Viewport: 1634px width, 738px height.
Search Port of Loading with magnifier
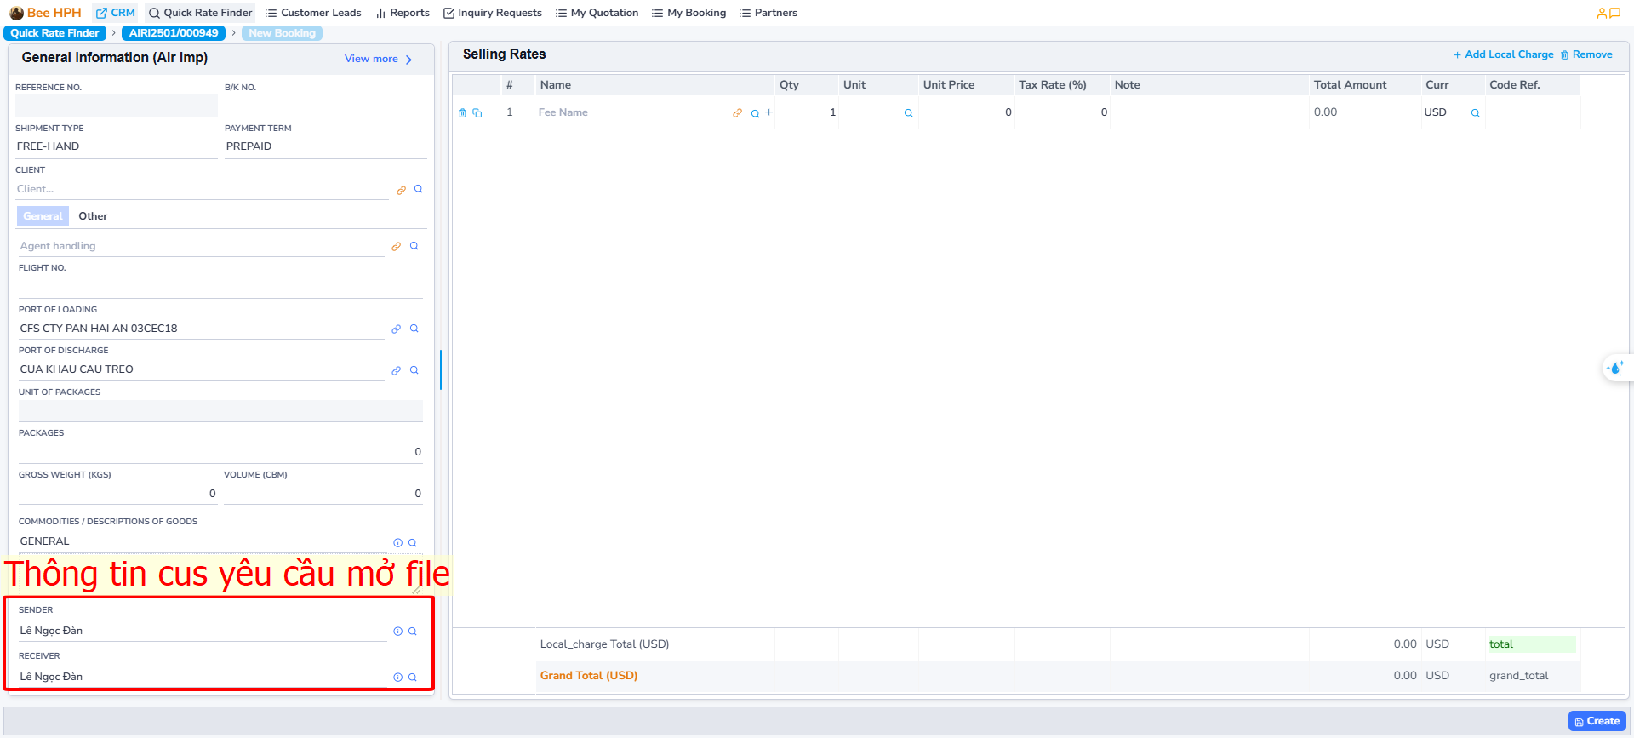(x=414, y=329)
